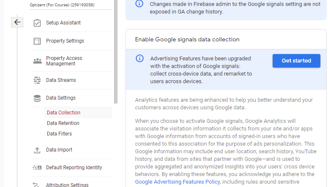Open Data Collection submenu item
This screenshot has width=328, height=187.
(63, 113)
